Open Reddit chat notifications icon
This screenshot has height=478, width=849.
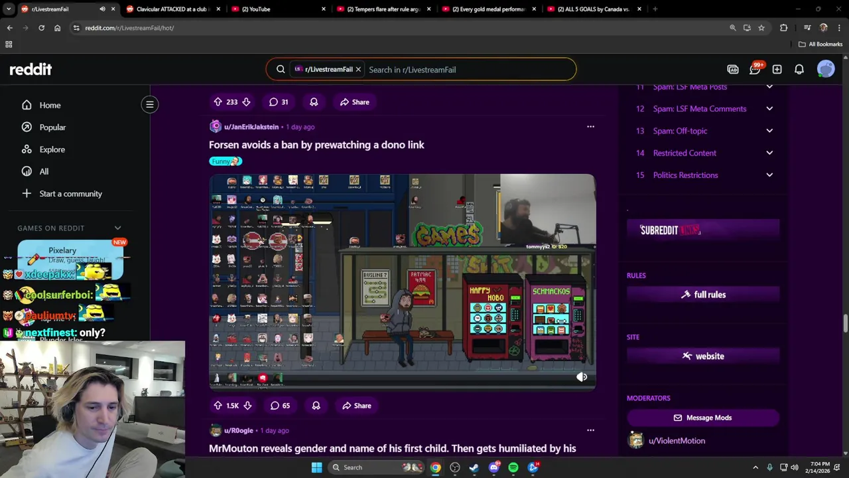point(755,69)
